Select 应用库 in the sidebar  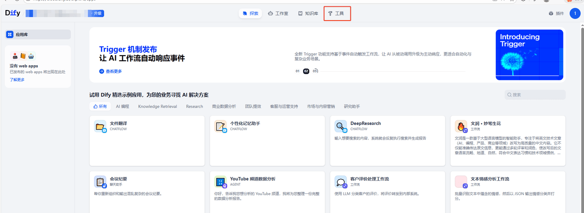coord(38,34)
